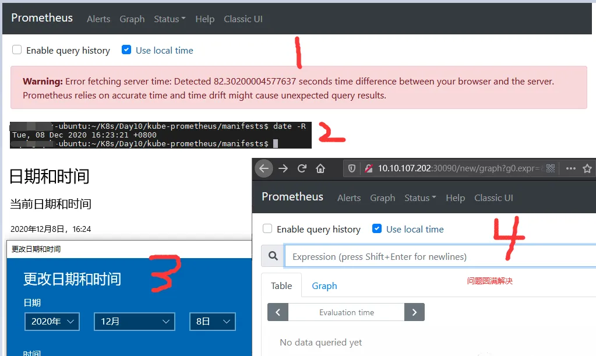Open Graph in the warning page navbar
The image size is (596, 356).
pyautogui.click(x=132, y=19)
